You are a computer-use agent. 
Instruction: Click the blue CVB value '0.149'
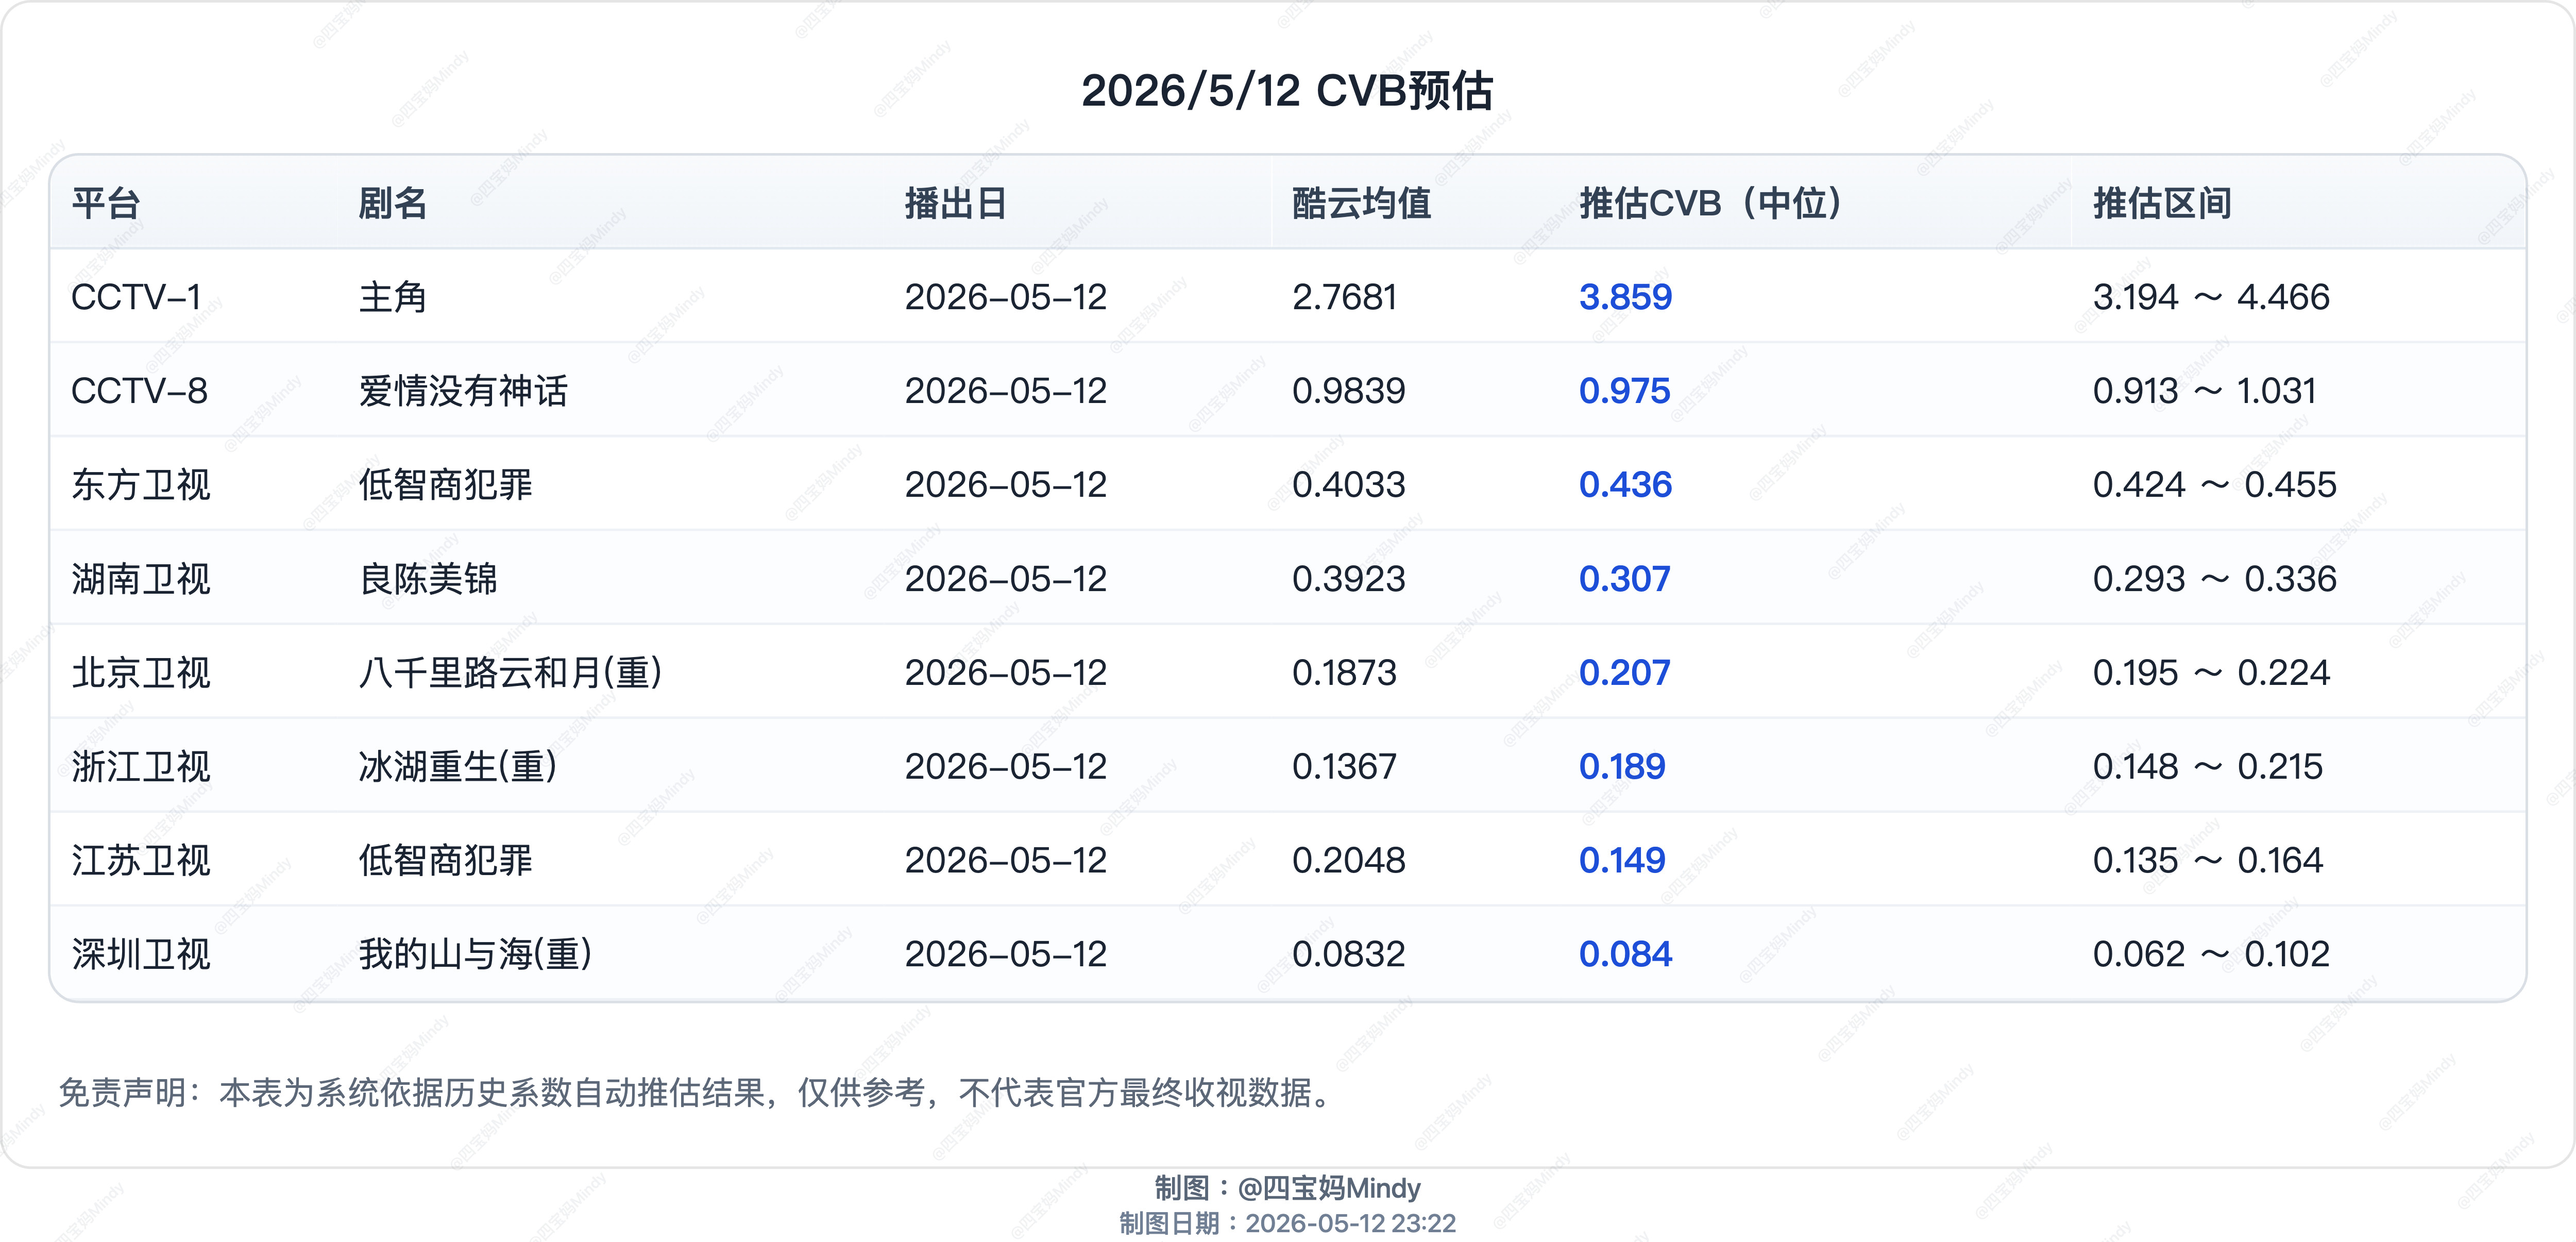(x=1622, y=861)
